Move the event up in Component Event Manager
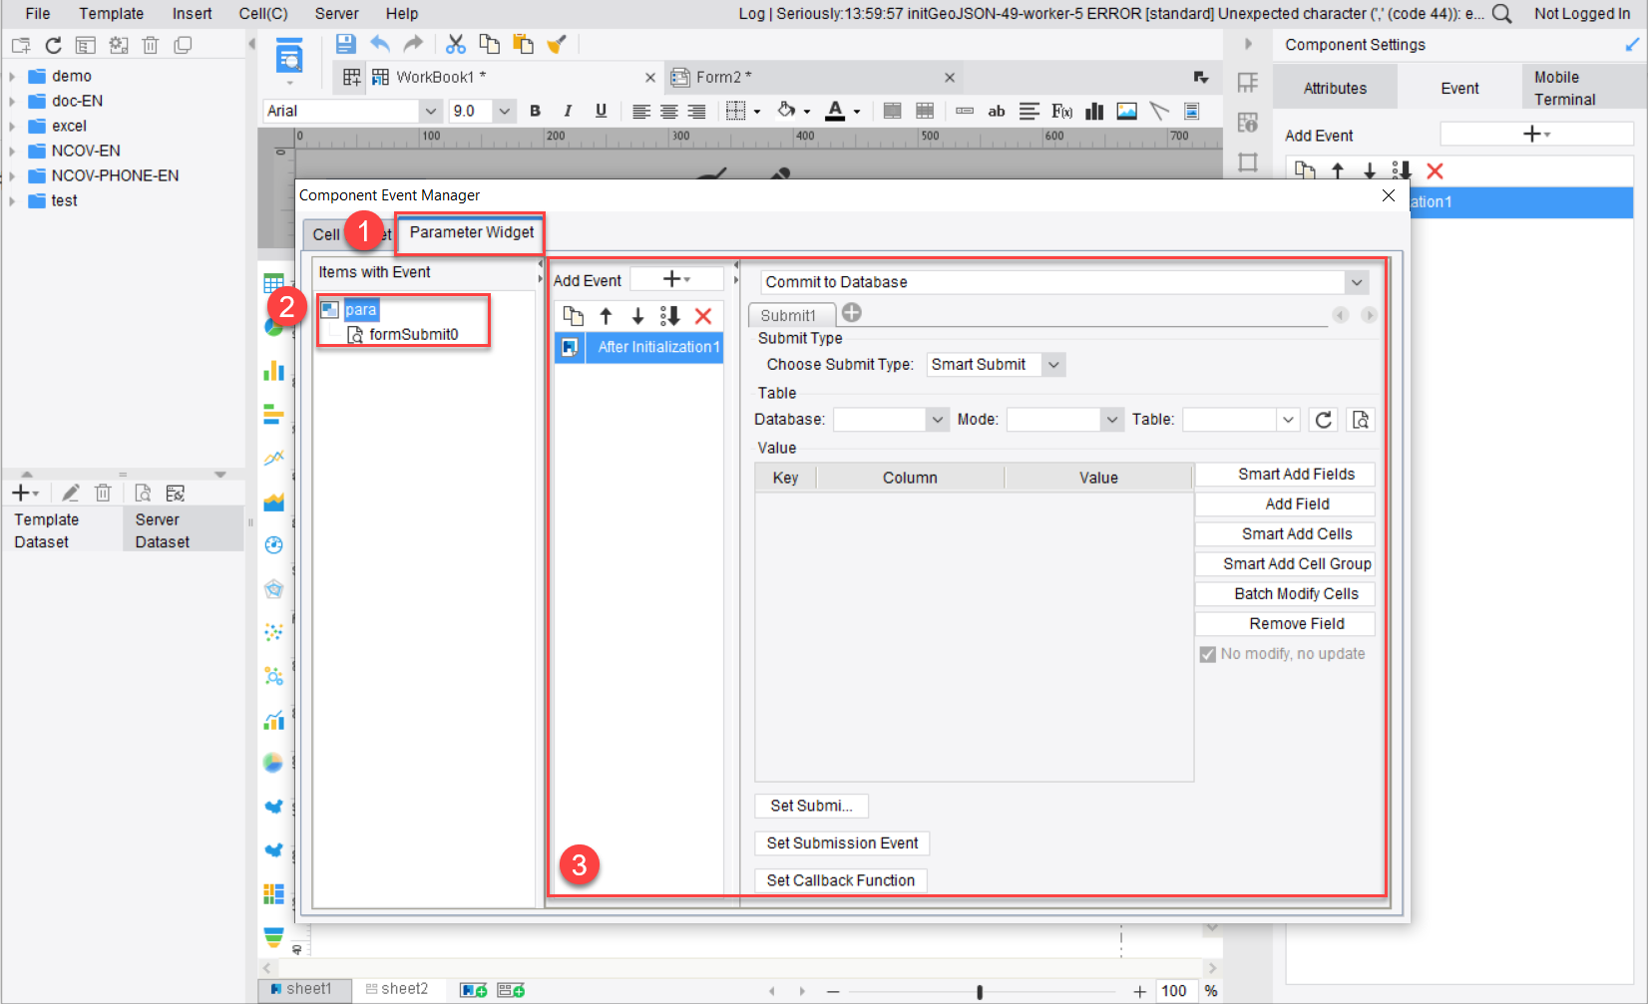 tap(606, 316)
